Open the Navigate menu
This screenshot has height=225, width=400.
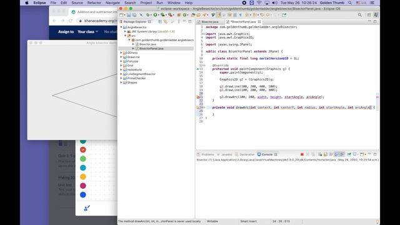(x=112, y=2)
